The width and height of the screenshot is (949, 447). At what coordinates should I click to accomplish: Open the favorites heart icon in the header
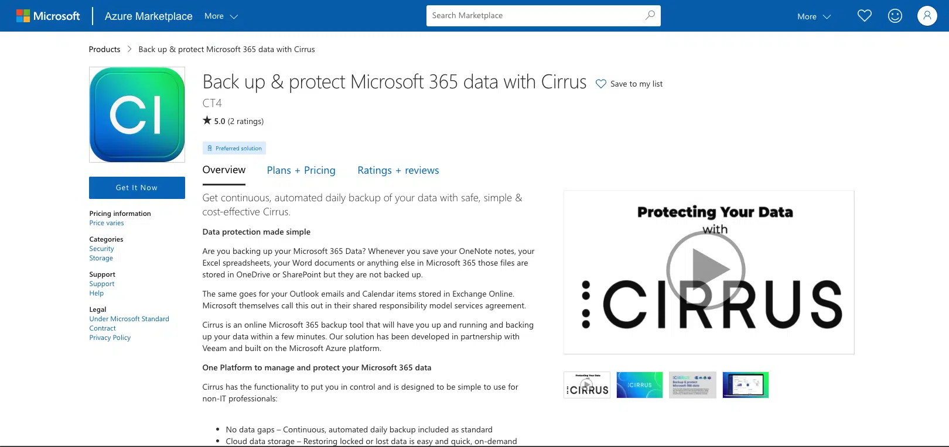coord(864,16)
